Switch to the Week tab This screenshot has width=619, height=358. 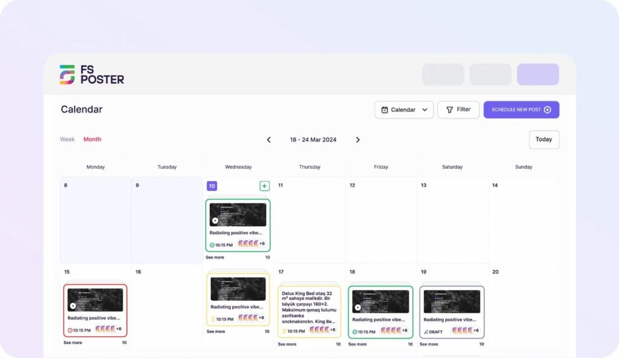click(67, 139)
